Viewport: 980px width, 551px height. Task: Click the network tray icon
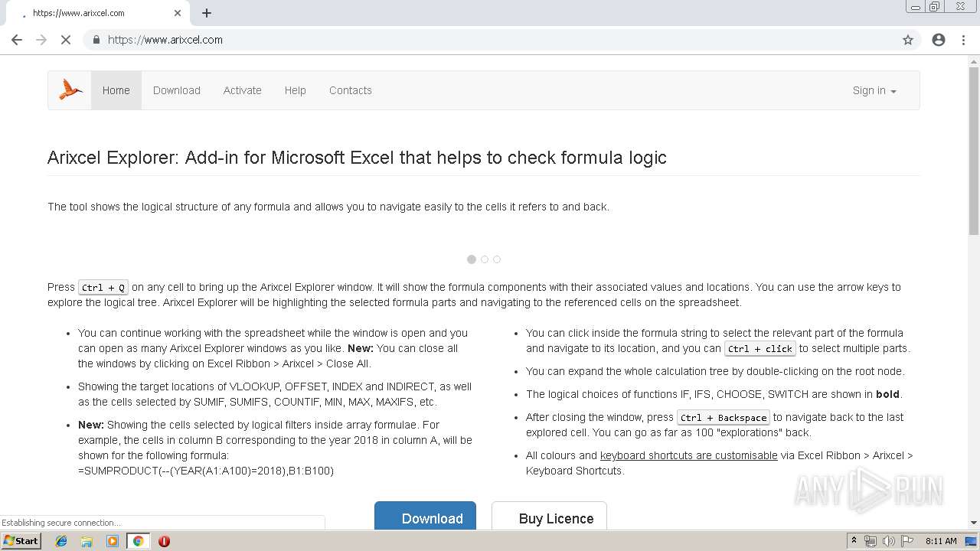(871, 541)
